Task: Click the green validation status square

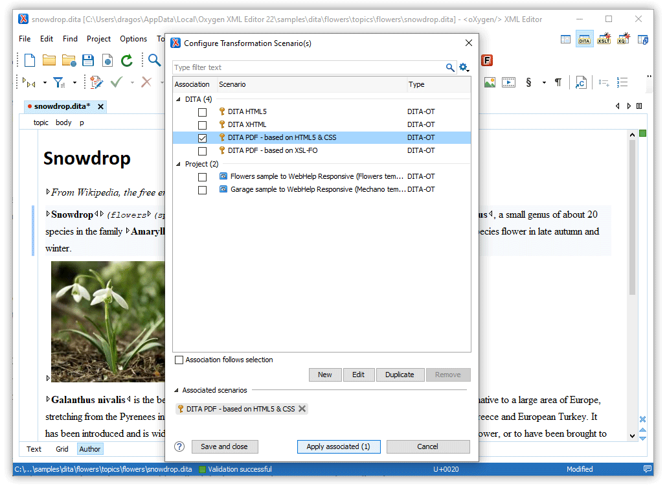Action: click(643, 133)
